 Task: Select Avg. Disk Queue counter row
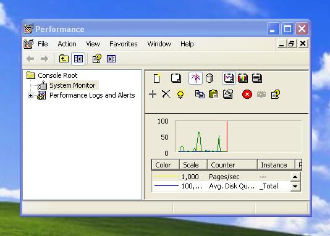click(x=221, y=186)
